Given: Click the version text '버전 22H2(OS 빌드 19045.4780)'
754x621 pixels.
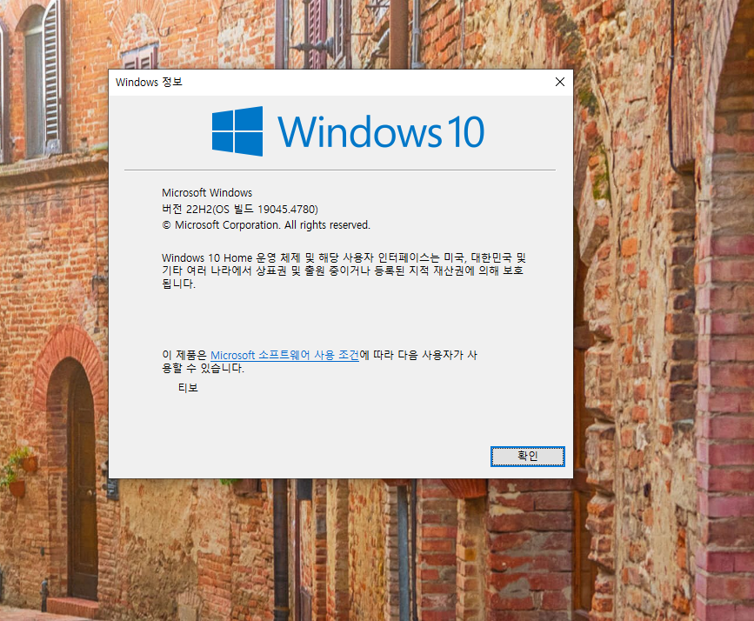Looking at the screenshot, I should pos(240,210).
